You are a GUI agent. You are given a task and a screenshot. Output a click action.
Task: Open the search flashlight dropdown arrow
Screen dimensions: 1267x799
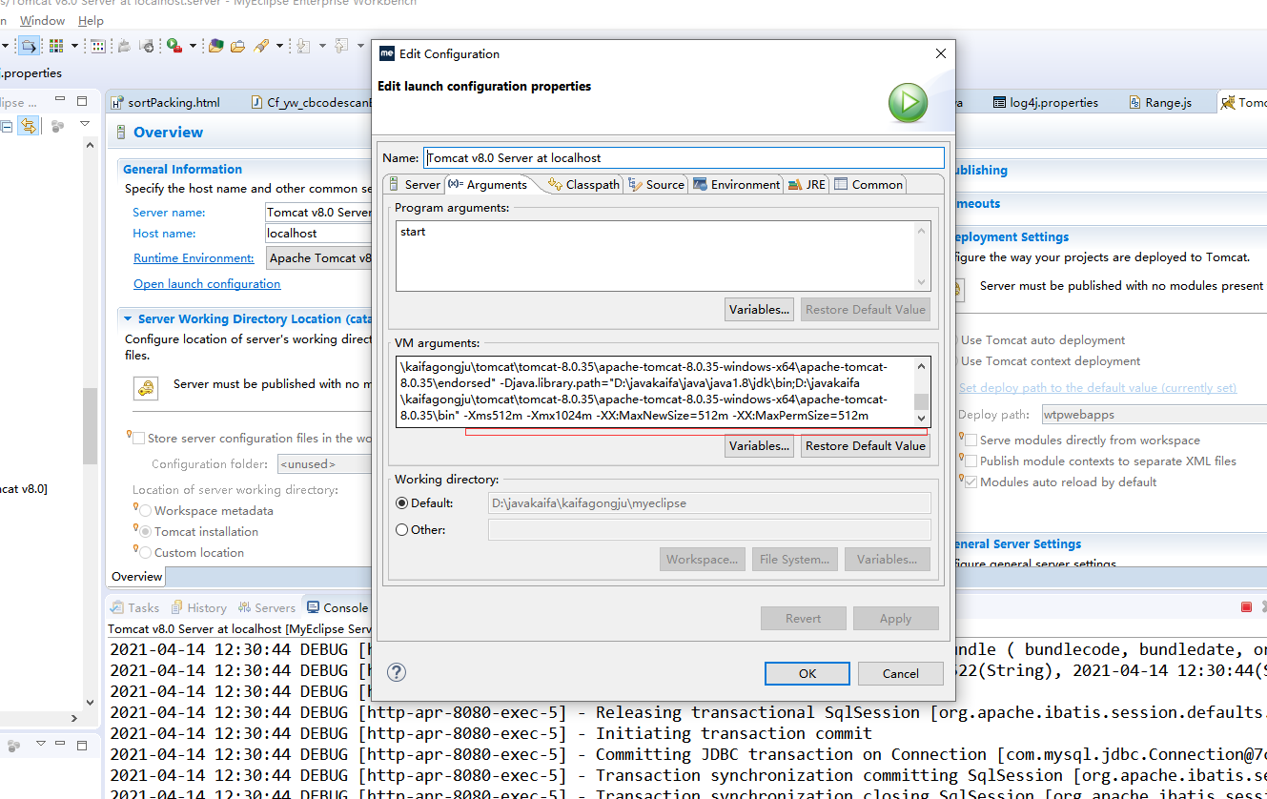(279, 46)
